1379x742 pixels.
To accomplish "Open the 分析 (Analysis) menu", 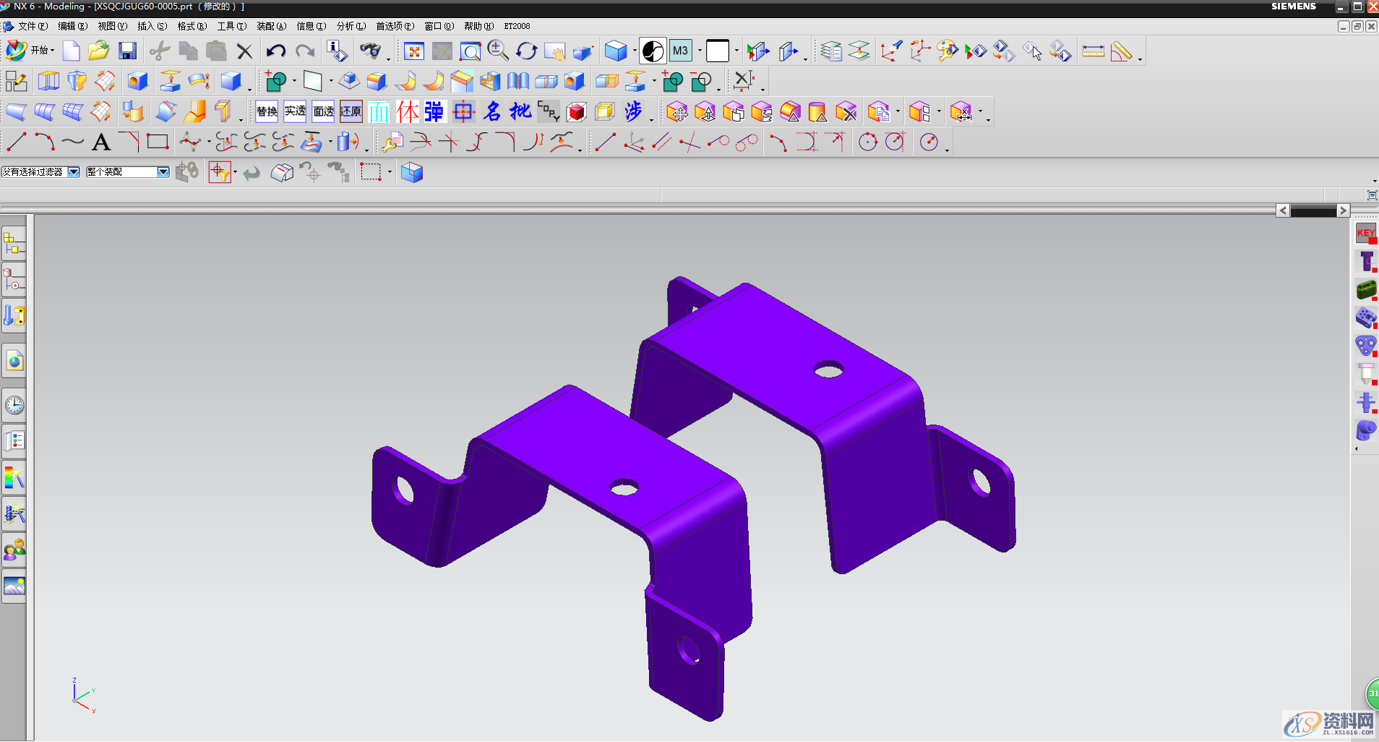I will coord(351,26).
